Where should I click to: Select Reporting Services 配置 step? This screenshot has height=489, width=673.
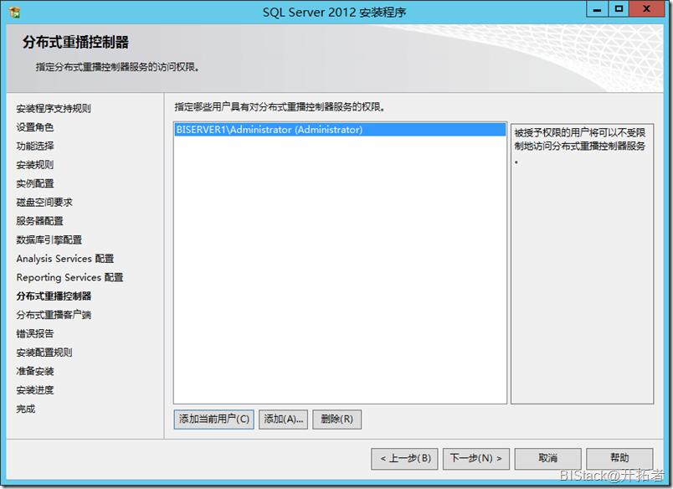[70, 277]
